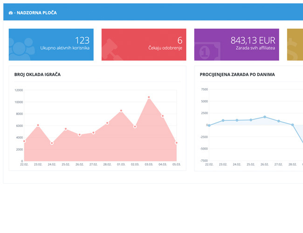This screenshot has height=233, width=303.
Task: Click the 22.02. data point on bets chart
Action: click(24, 141)
